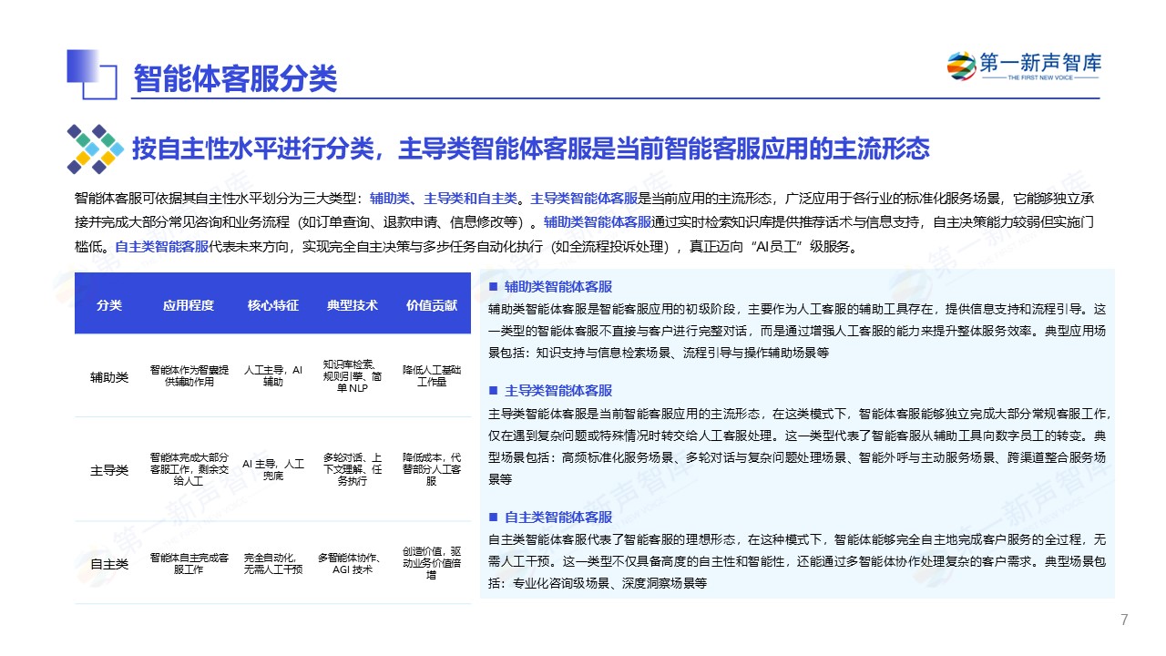Select the 分类 table header cell
This screenshot has width=1166, height=656.
tap(109, 305)
